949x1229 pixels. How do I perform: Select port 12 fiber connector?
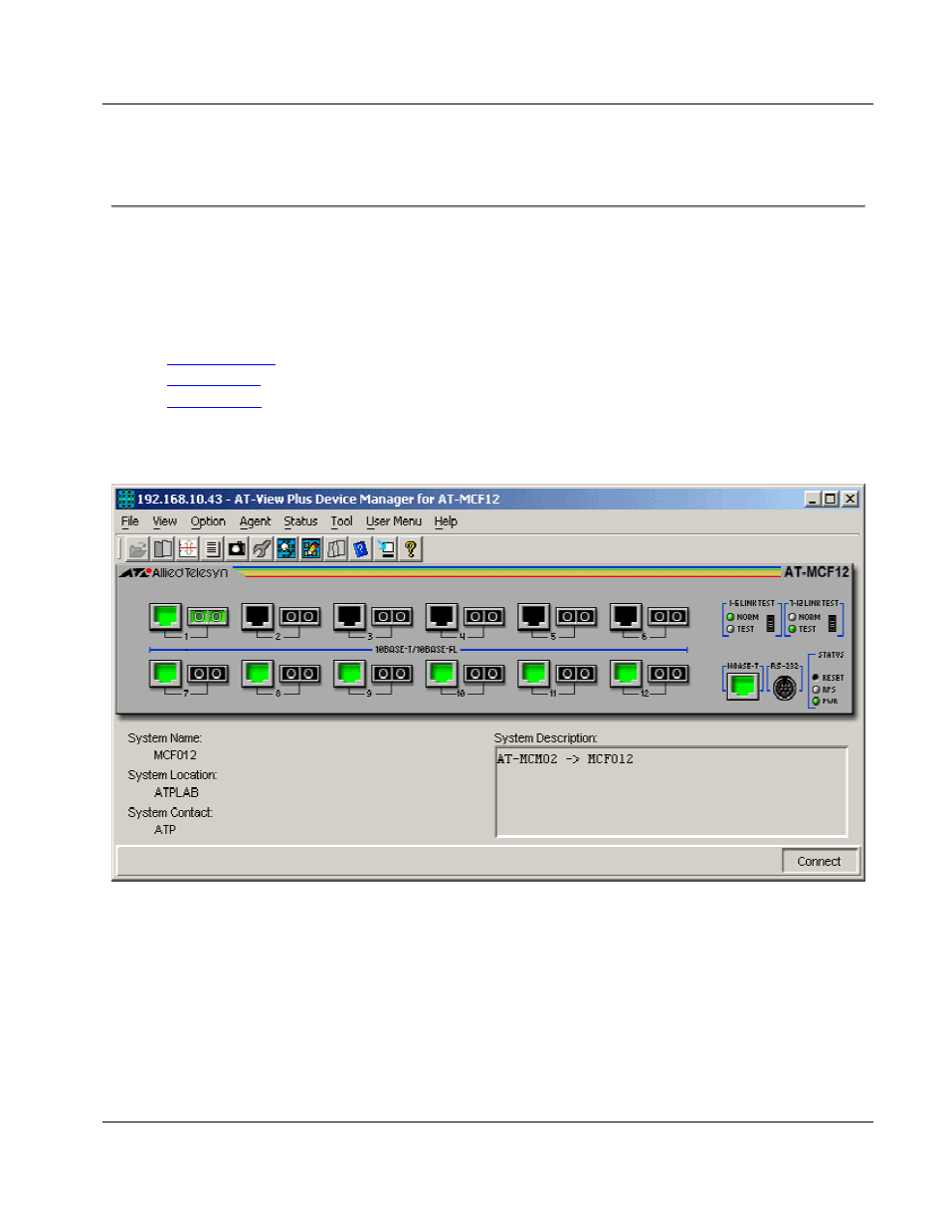[x=667, y=674]
